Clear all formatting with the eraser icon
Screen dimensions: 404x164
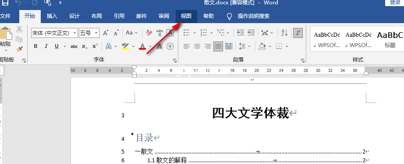149,33
